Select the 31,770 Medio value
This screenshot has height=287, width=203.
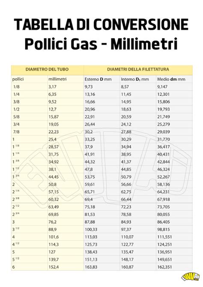pyautogui.click(x=164, y=139)
